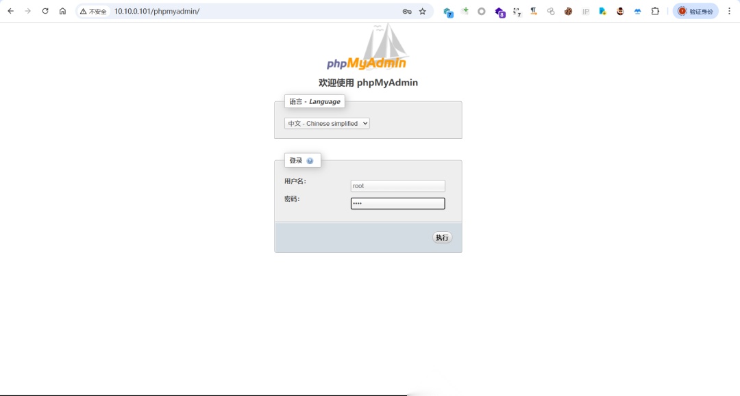Click the phpMyAdmin sailboat logo
Image resolution: width=740 pixels, height=396 pixels.
[x=367, y=47]
